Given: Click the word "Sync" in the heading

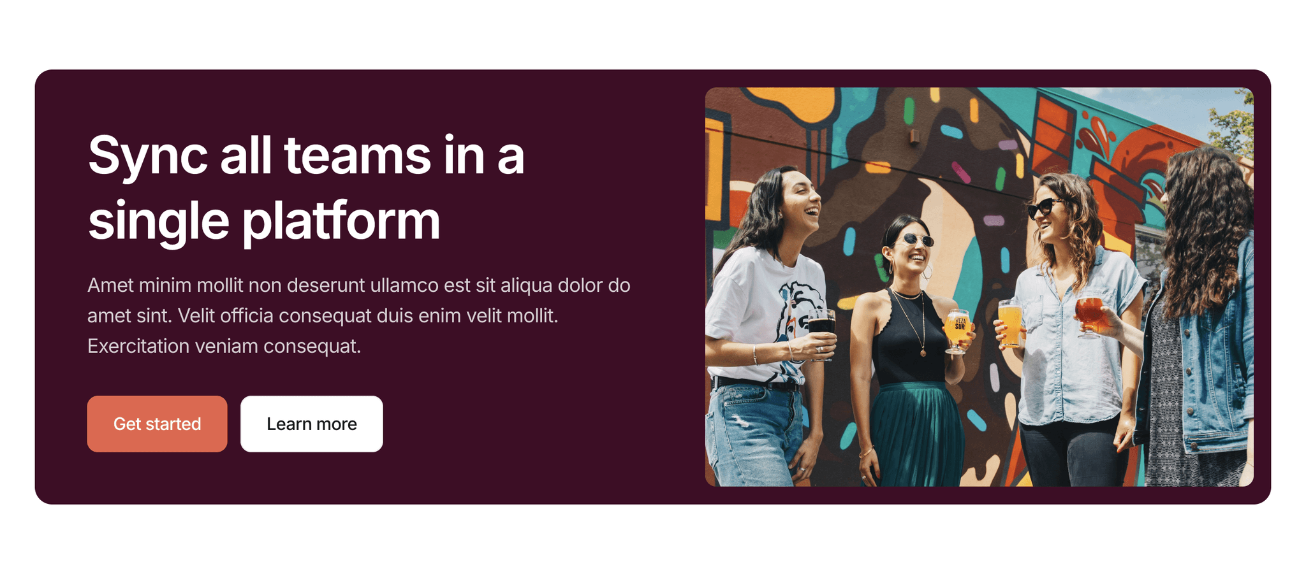Looking at the screenshot, I should [148, 156].
